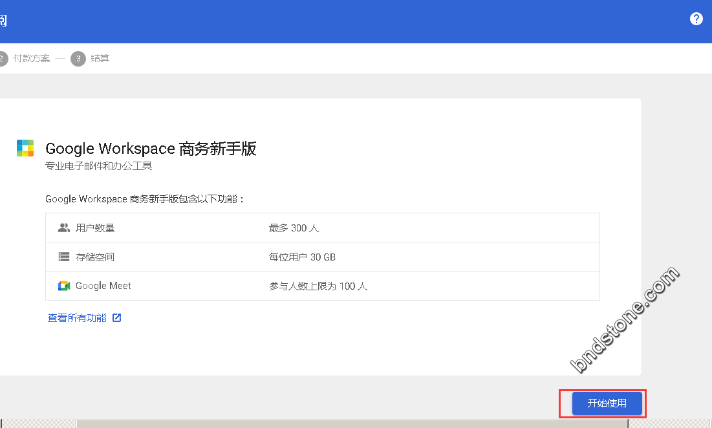Open the external link icon beside 查看所有功能
Screen dimensions: 712x428
point(116,317)
